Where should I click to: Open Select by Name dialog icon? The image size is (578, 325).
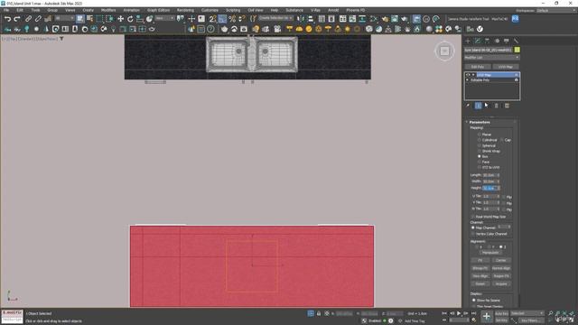[89, 19]
